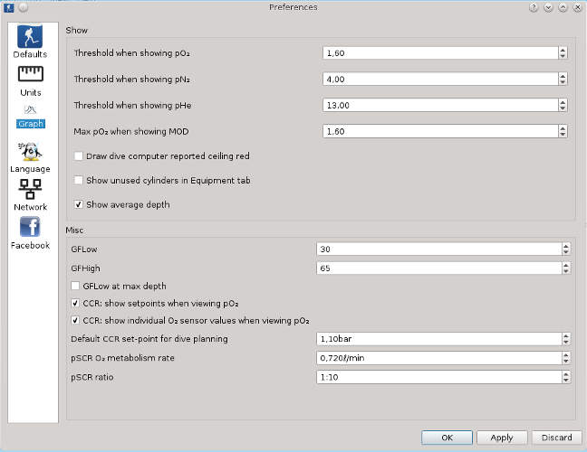This screenshot has width=587, height=452.
Task: Discard the preference changes
Action: pos(557,438)
